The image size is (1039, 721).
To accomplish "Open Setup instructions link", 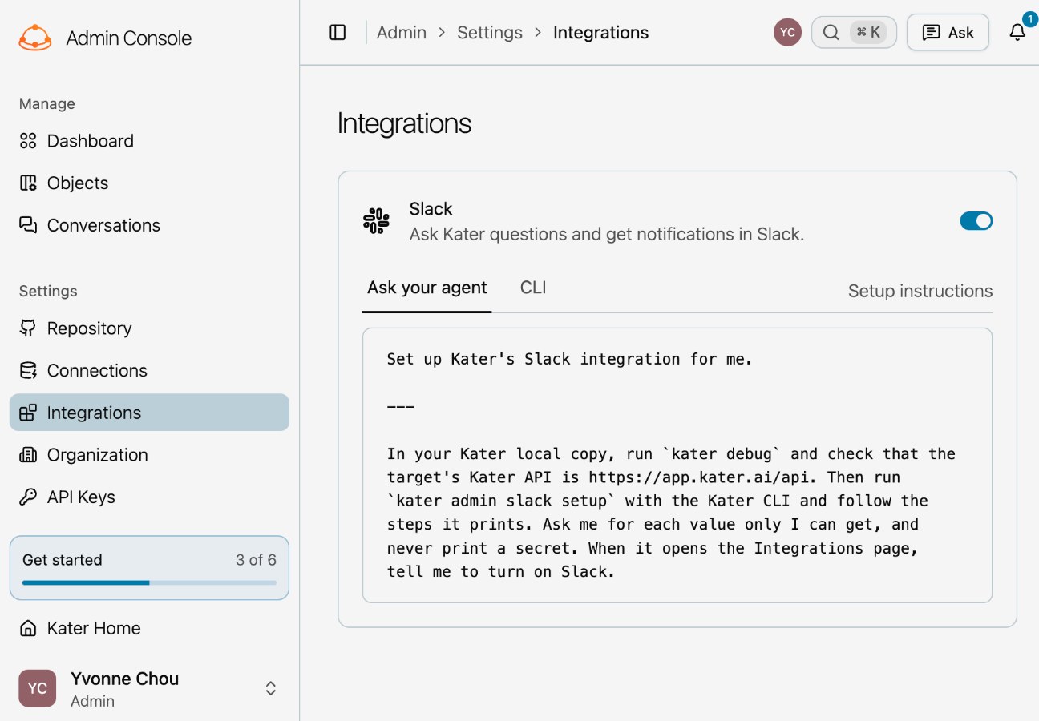I will pyautogui.click(x=920, y=291).
